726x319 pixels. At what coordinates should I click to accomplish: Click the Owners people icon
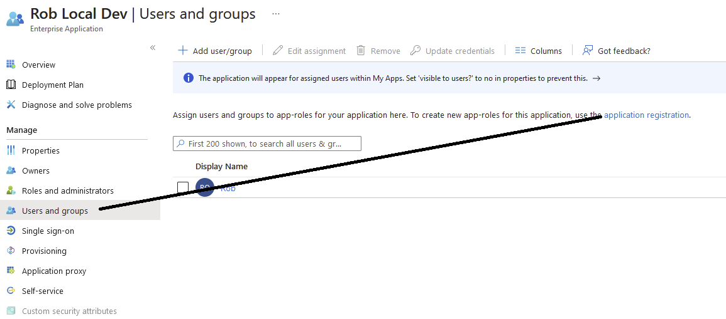coord(11,170)
